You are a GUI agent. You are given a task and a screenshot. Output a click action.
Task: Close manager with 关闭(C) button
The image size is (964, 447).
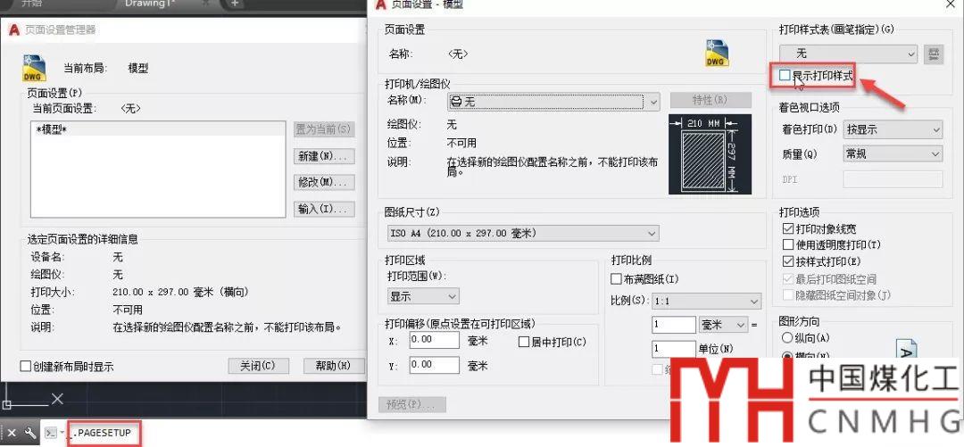pyautogui.click(x=258, y=366)
